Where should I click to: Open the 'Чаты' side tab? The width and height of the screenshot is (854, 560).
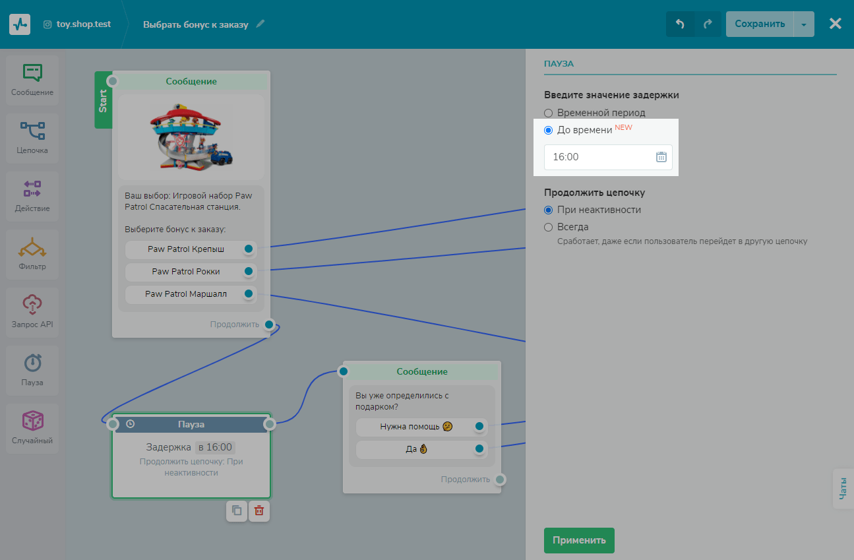point(843,489)
